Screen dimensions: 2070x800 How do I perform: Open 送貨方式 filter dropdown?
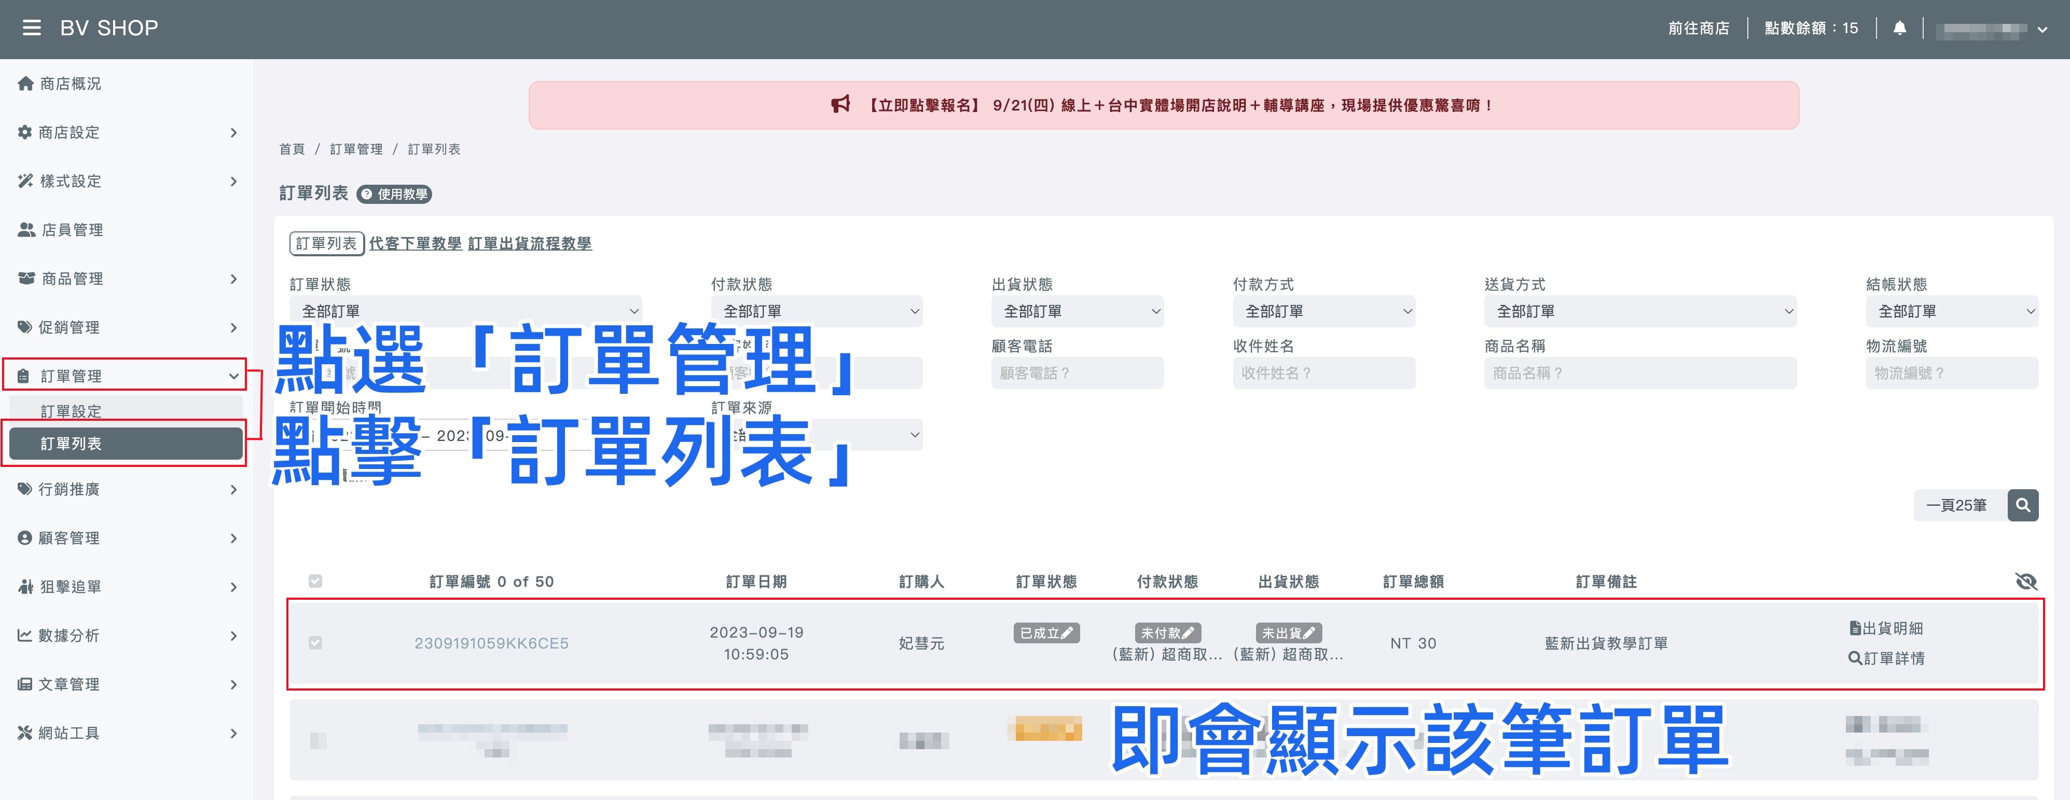tap(1640, 311)
